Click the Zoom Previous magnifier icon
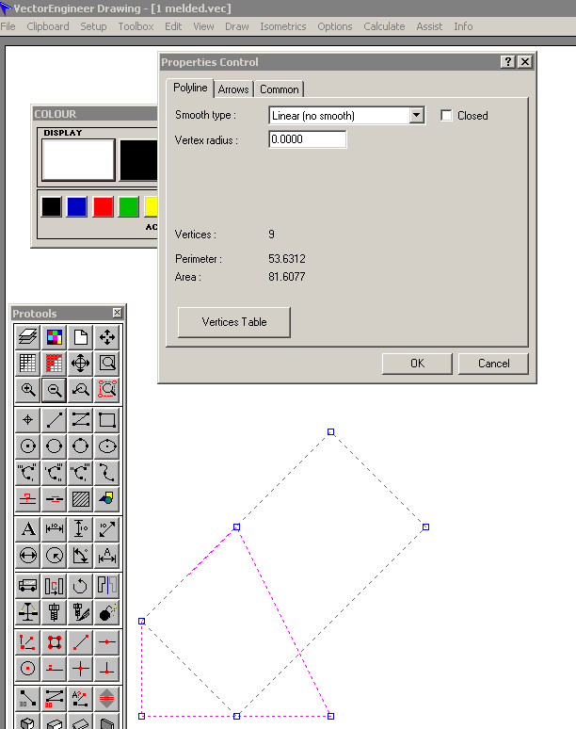The height and width of the screenshot is (729, 576). pyautogui.click(x=81, y=390)
